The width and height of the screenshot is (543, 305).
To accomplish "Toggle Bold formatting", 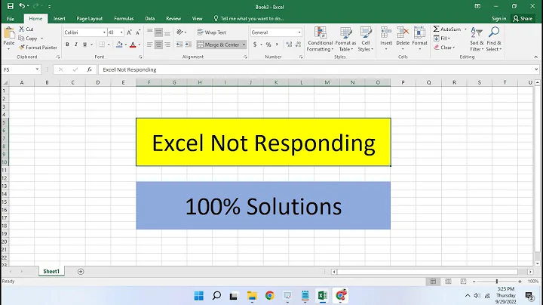I will (67, 45).
